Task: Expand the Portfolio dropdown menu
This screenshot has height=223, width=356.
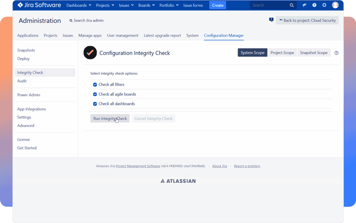Action: pos(170,5)
